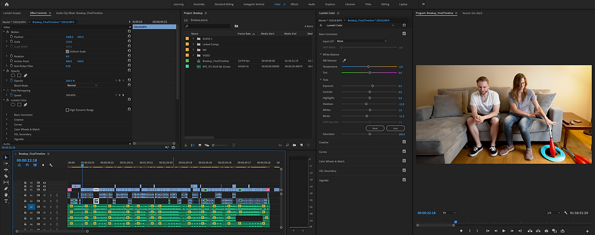Enable High Dynamic Range checkbox

[x=67, y=110]
